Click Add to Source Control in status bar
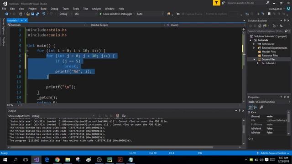292x164 pixels. pyautogui.click(x=273, y=153)
